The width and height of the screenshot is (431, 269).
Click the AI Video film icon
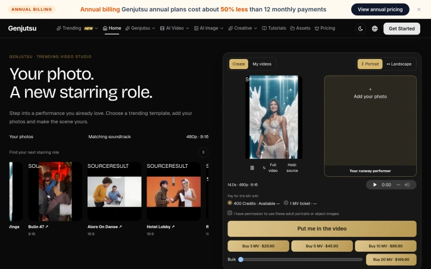pyautogui.click(x=162, y=28)
